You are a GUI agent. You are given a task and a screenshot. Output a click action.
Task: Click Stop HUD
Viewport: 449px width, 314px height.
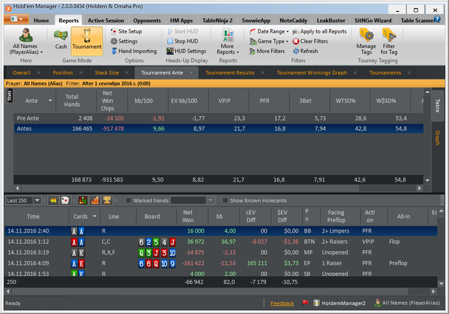182,41
